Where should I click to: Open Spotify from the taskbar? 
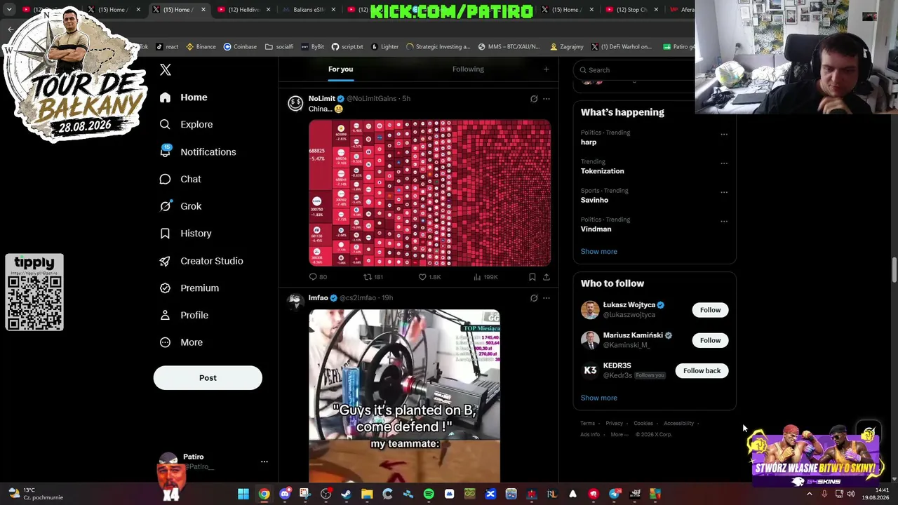pyautogui.click(x=429, y=494)
